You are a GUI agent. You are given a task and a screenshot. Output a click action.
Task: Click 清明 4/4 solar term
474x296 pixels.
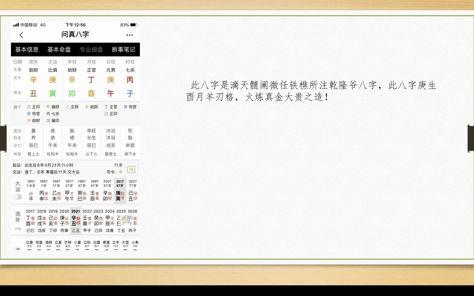[49, 244]
